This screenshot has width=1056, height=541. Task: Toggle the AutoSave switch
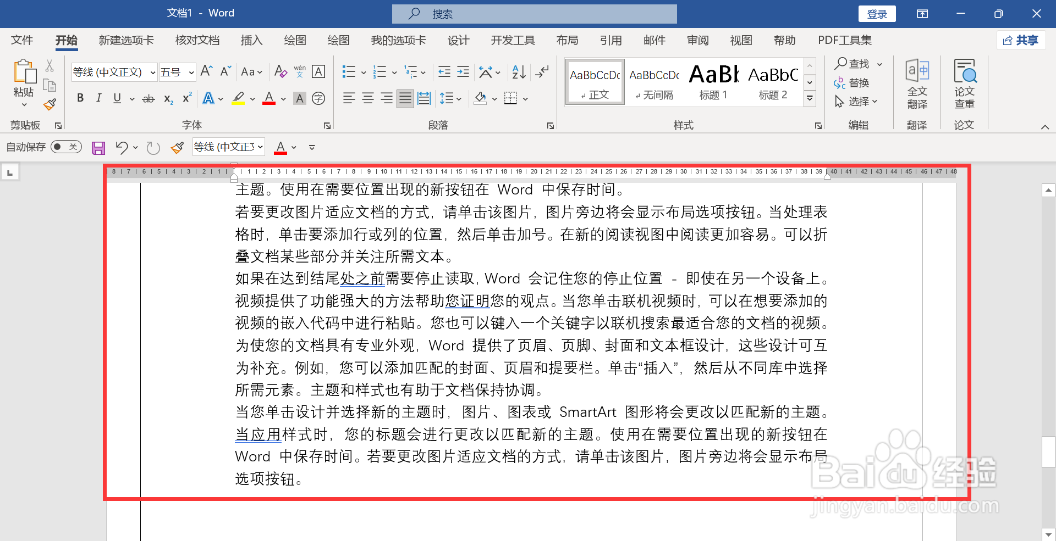click(66, 147)
